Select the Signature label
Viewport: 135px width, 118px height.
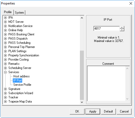[x=14, y=89]
